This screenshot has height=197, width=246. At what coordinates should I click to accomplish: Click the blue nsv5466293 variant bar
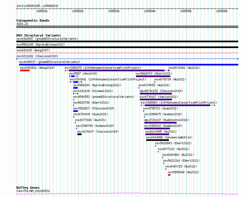(75, 88)
